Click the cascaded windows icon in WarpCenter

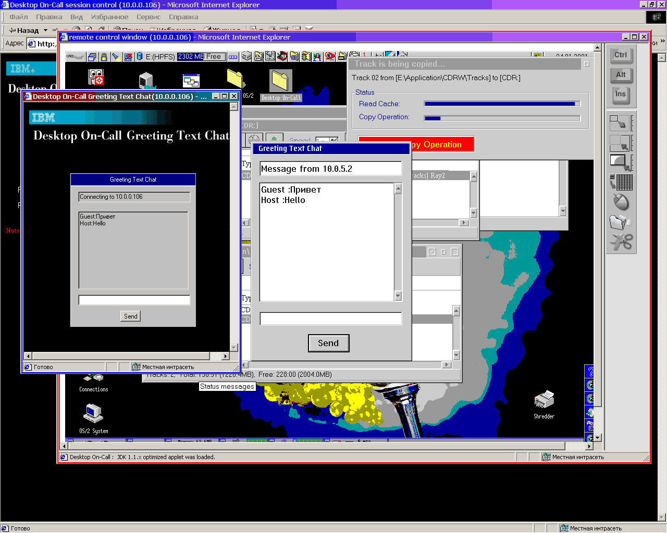coord(92,57)
